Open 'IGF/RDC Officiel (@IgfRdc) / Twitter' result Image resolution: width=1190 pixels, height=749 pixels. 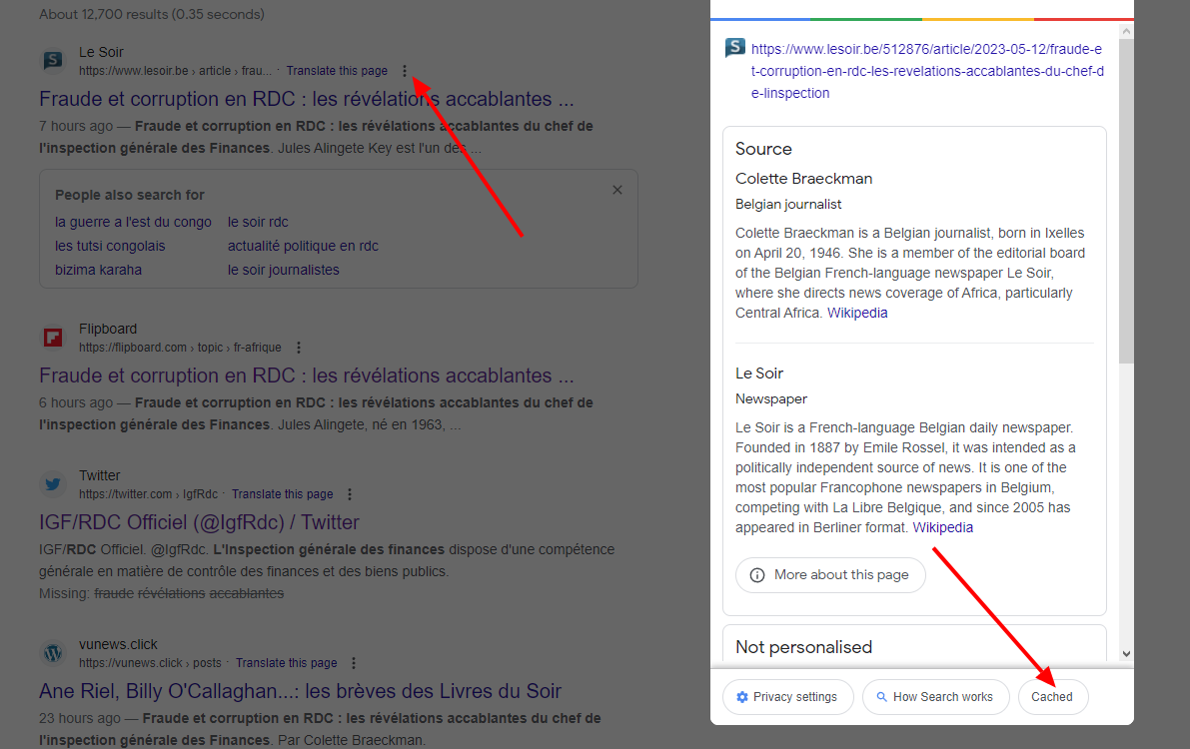pos(199,522)
